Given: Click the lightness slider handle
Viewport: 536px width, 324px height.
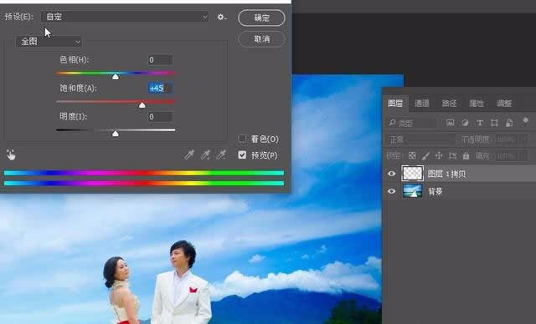Looking at the screenshot, I should click(x=116, y=134).
